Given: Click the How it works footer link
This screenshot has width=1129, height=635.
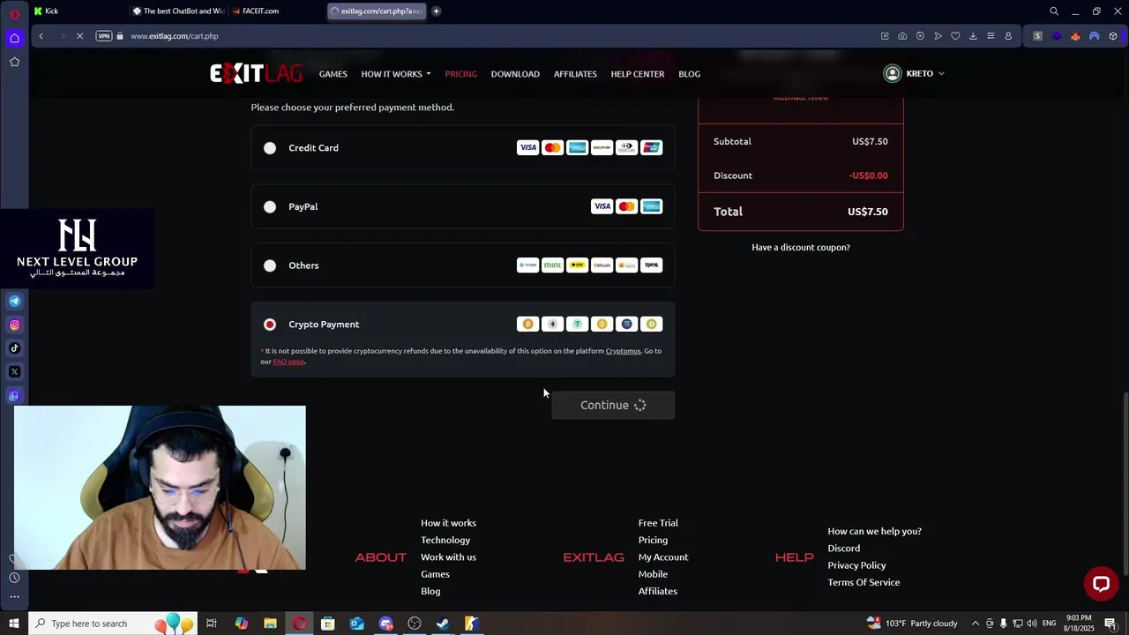Looking at the screenshot, I should [448, 523].
